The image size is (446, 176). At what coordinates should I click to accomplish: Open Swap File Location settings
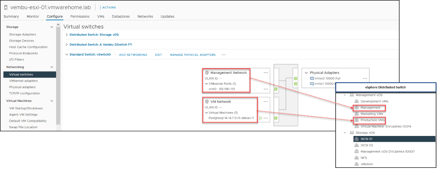tap(23, 127)
